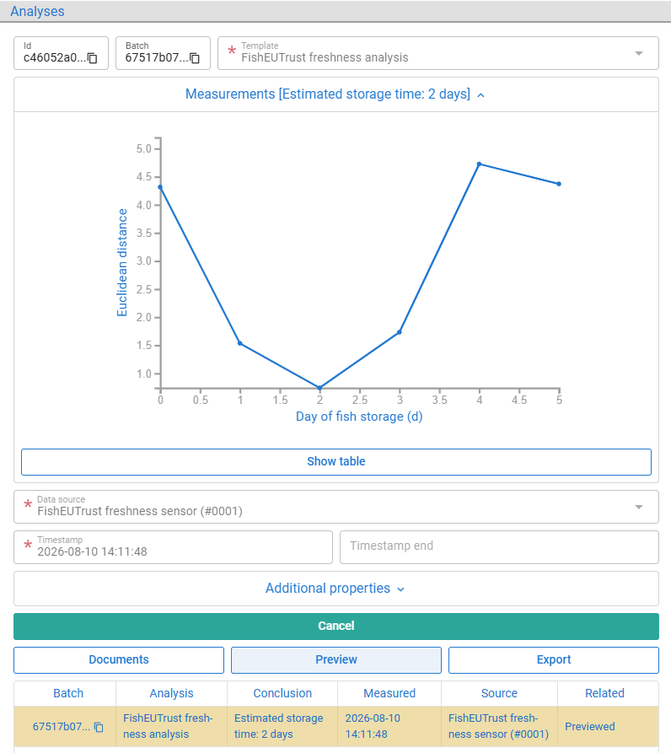Collapse the Measurements section

click(335, 94)
